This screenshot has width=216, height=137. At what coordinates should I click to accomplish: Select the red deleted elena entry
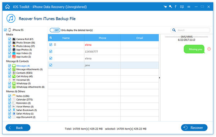point(88,45)
